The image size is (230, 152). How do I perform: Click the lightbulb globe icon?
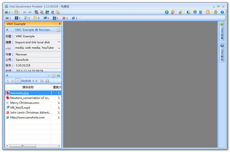(167, 12)
